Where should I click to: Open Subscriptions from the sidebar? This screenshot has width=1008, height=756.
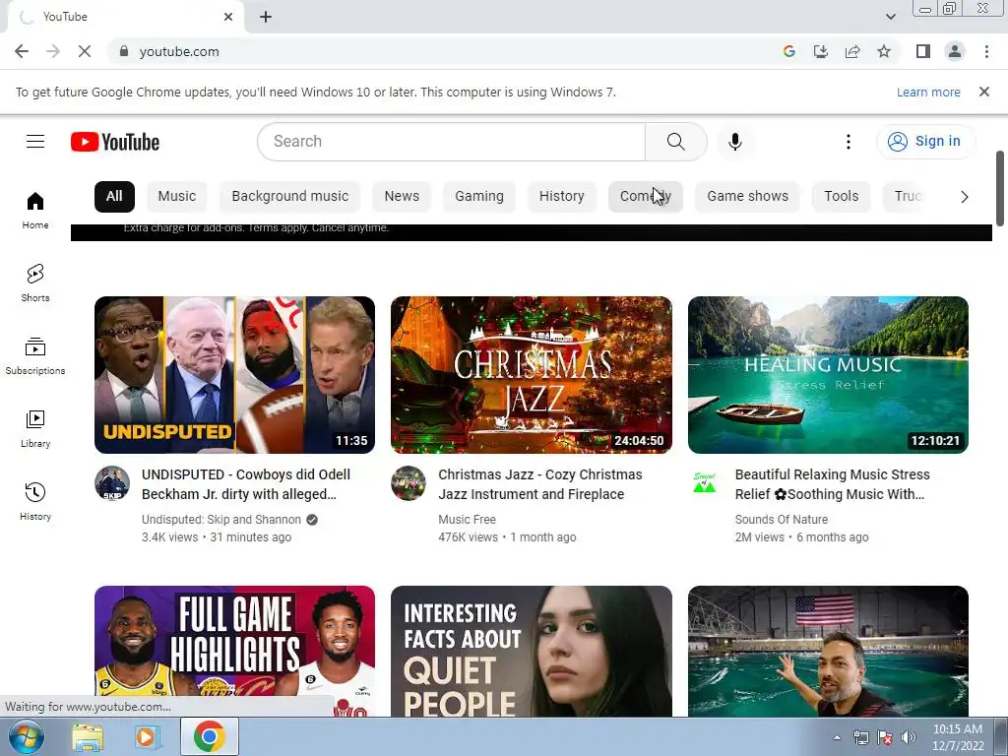click(x=35, y=356)
